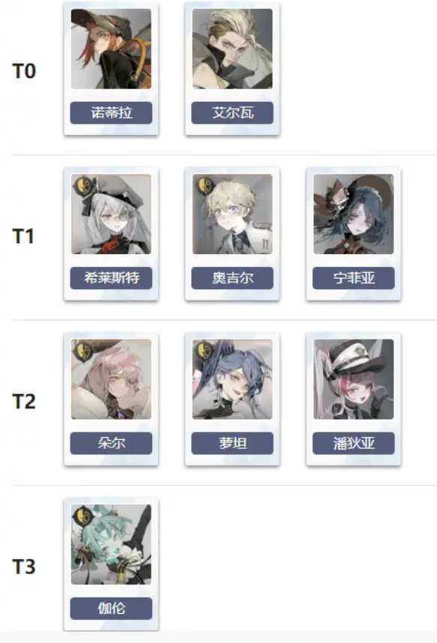This screenshot has height=643, width=437.
Task: Open the 潘狄亚 character portrait
Action: pyautogui.click(x=354, y=379)
